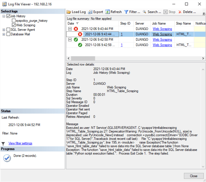The height and width of the screenshot is (182, 206).
Task: Click the syspolicy_purge_history tree label
Action: click(x=32, y=21)
